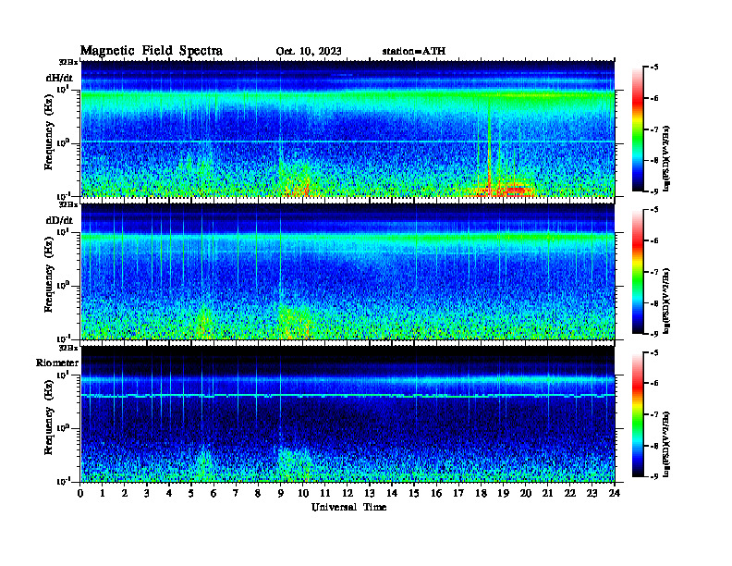
Task: Click hour tick label '14' on time axis
Action: click(x=392, y=493)
